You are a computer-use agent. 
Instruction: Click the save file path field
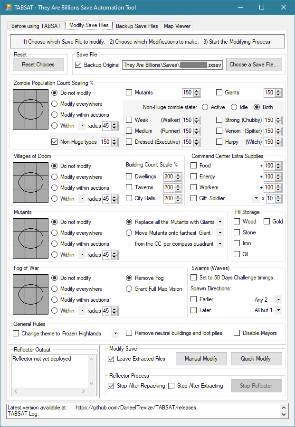pos(172,65)
